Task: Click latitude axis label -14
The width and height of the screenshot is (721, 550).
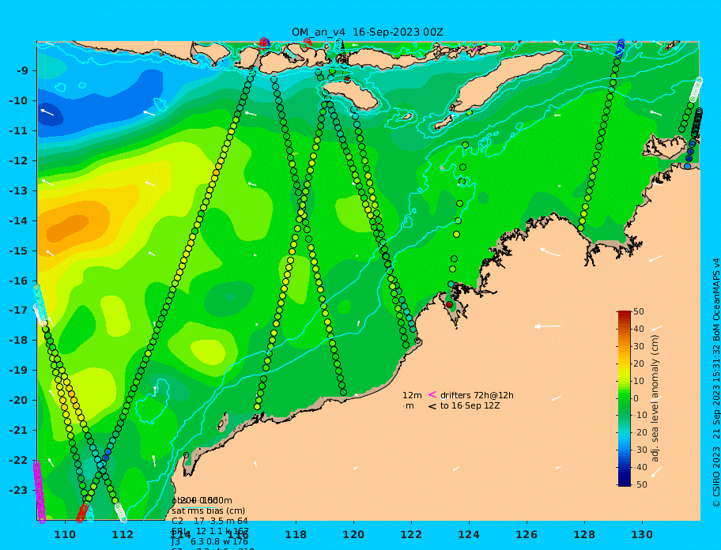Action: [x=18, y=221]
